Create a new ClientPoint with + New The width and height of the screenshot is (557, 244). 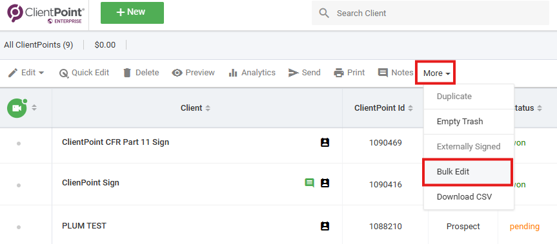coord(132,13)
